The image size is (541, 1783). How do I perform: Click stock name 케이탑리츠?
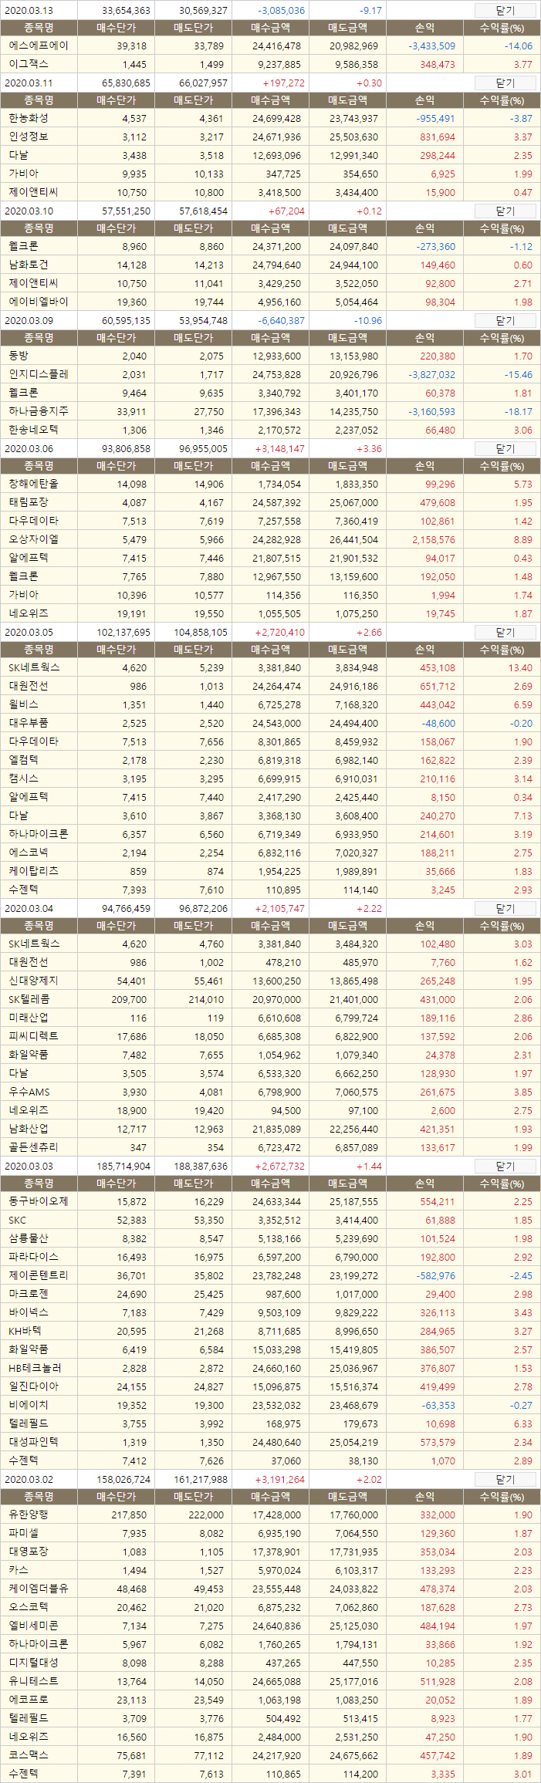click(x=33, y=871)
